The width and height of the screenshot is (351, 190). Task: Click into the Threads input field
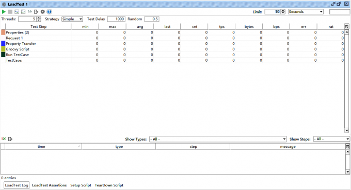click(27, 19)
